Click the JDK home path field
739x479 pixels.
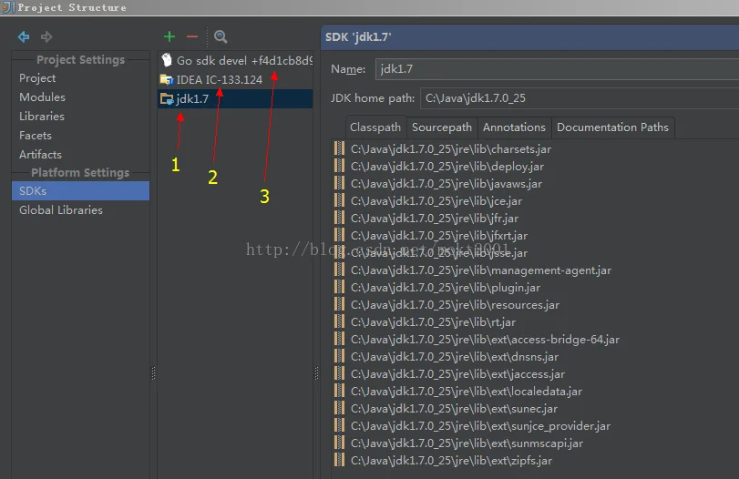[x=580, y=98]
